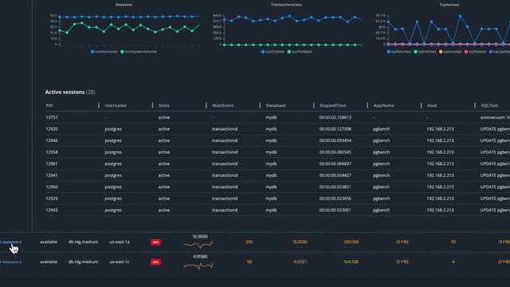
Task: Toggle the numbackendsActive legend series
Action: click(x=139, y=52)
